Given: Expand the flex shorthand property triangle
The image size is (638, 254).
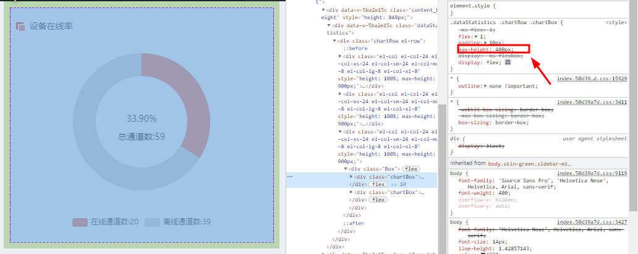Looking at the screenshot, I should (x=477, y=36).
